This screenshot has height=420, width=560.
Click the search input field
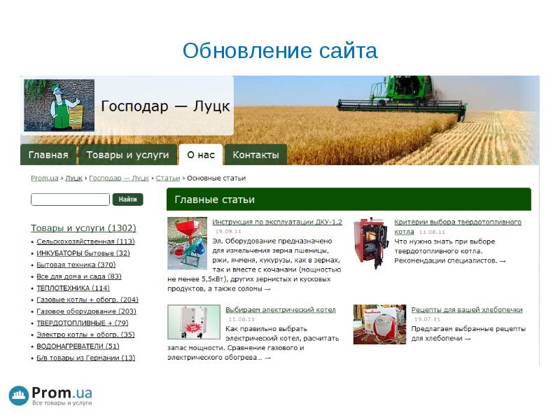pyautogui.click(x=70, y=199)
